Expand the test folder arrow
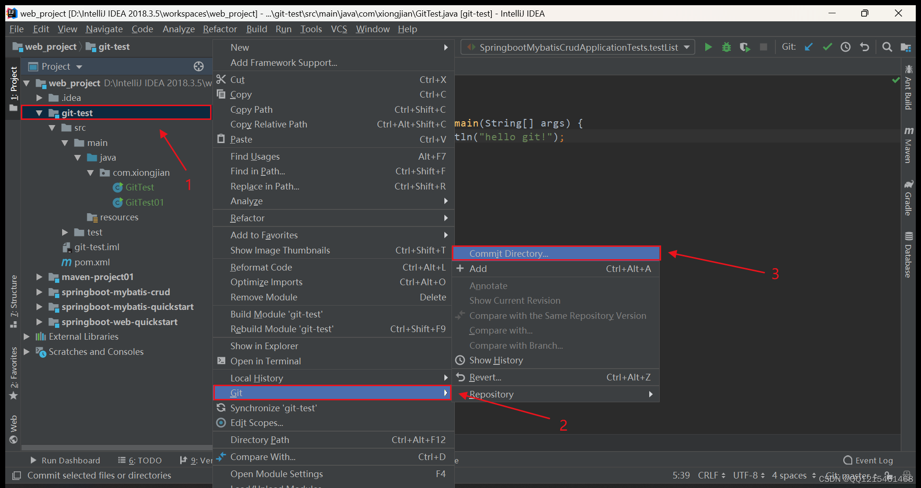Screen dimensions: 921x488 coord(65,232)
